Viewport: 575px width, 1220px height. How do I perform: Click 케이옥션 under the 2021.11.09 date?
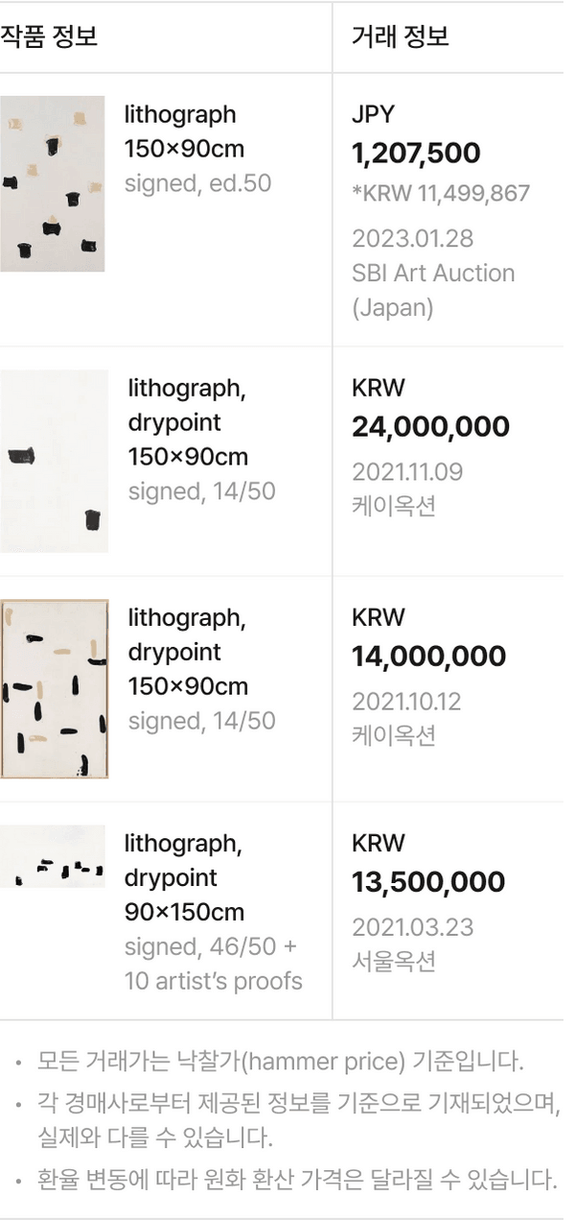point(394,506)
